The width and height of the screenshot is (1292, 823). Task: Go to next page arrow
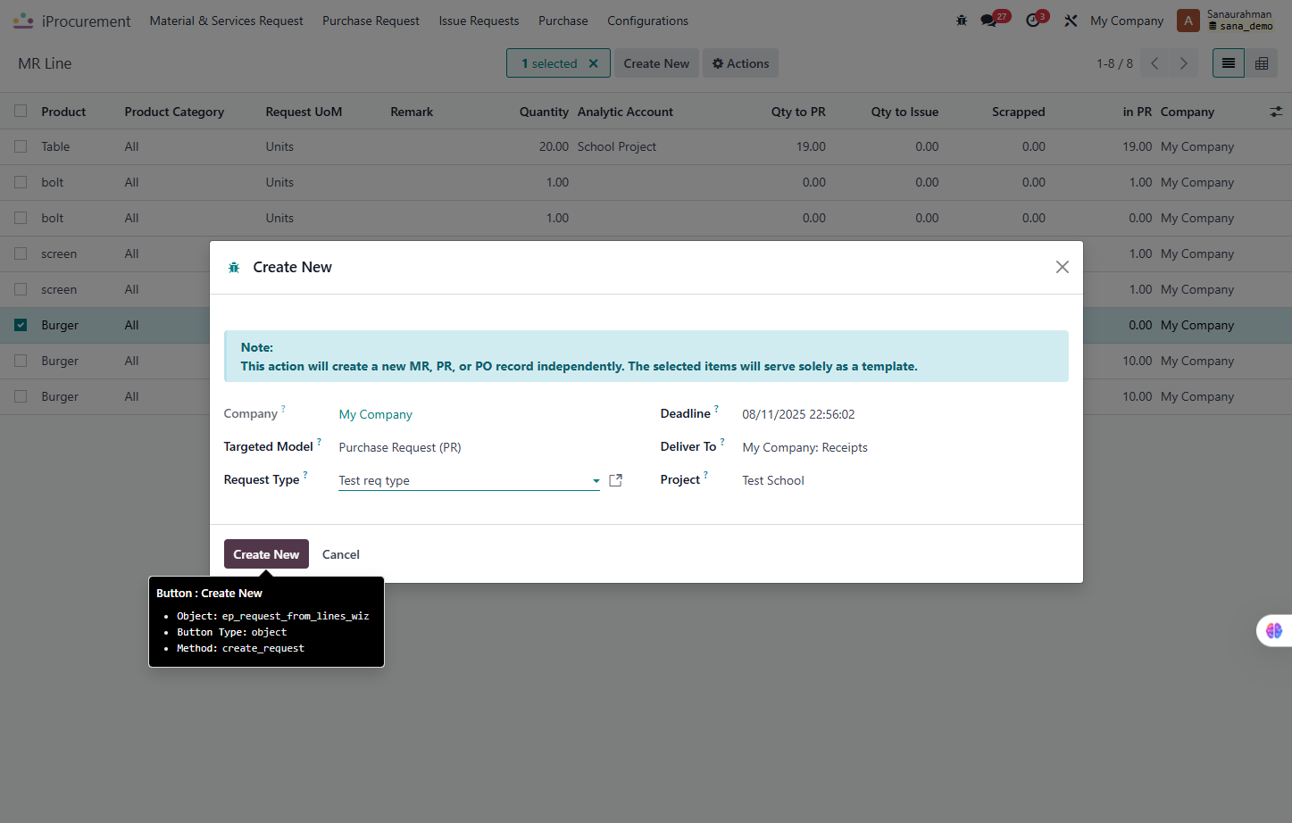[1184, 63]
